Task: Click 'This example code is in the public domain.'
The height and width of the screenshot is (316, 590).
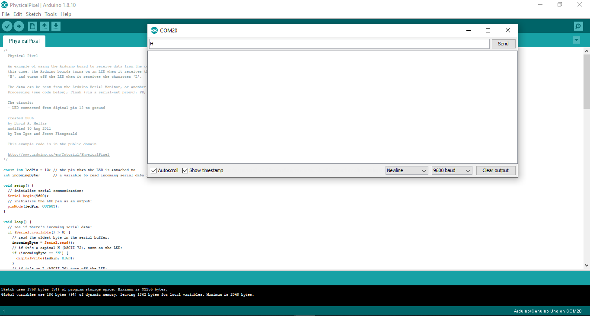Action: click(x=53, y=144)
